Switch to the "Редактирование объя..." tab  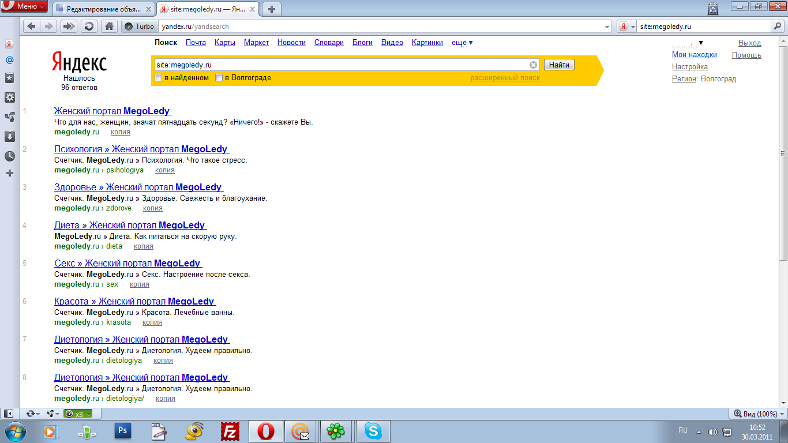coord(104,9)
